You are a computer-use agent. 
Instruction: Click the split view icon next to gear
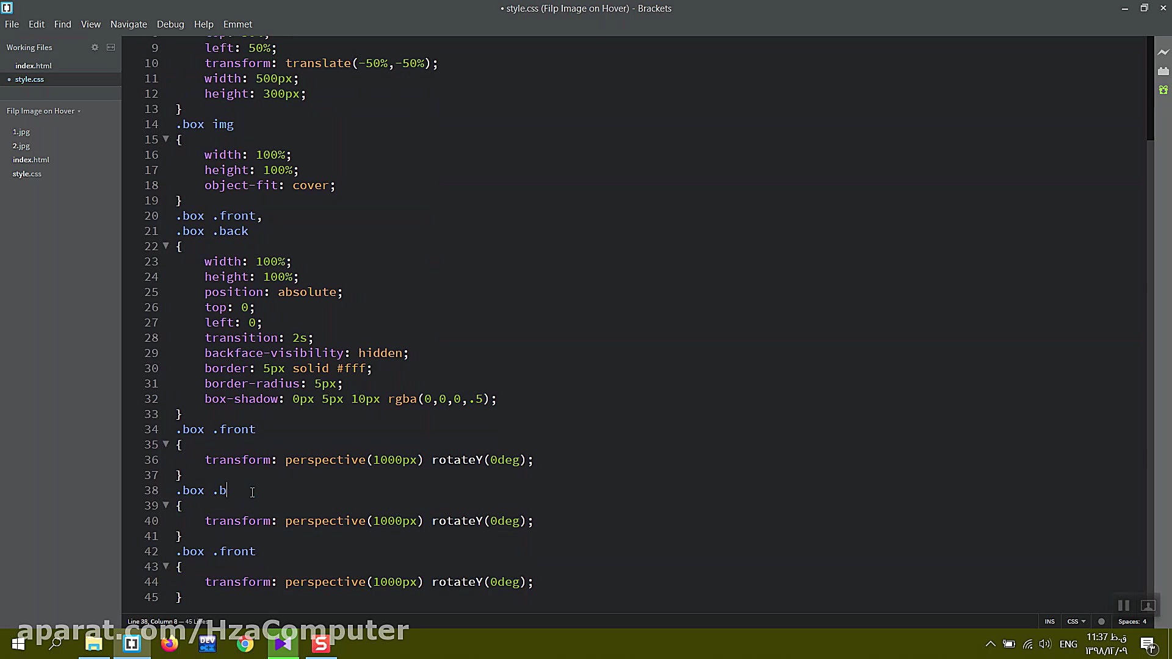tap(110, 47)
